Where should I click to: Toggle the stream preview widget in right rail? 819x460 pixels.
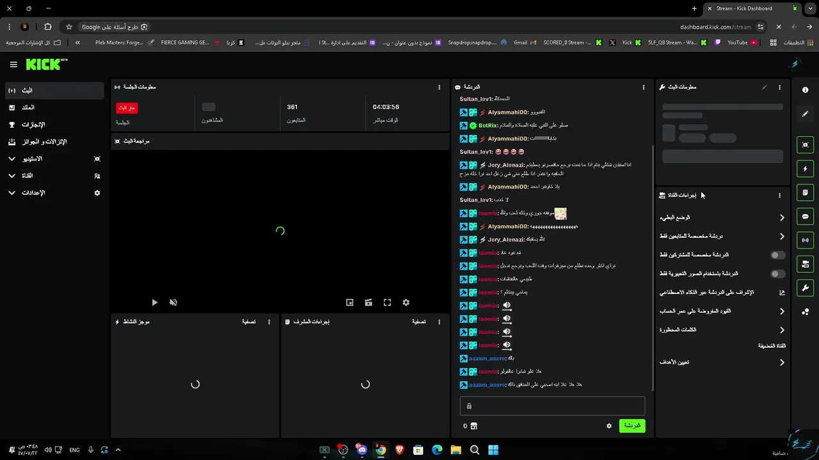coord(805,145)
